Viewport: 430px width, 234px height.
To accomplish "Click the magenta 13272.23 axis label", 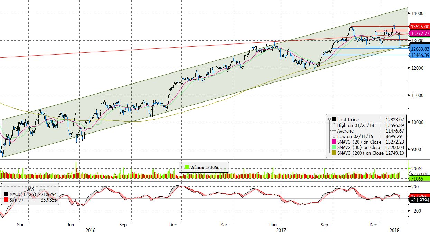I will pos(420,33).
